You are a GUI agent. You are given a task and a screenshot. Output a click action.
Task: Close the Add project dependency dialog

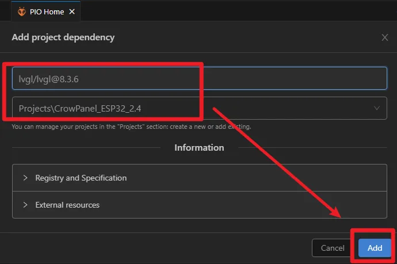click(x=384, y=37)
